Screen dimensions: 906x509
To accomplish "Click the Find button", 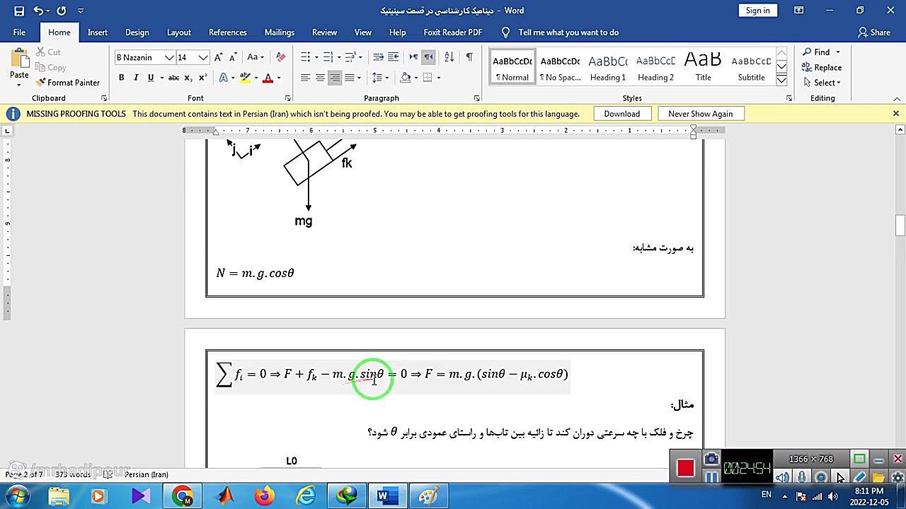I will [821, 52].
